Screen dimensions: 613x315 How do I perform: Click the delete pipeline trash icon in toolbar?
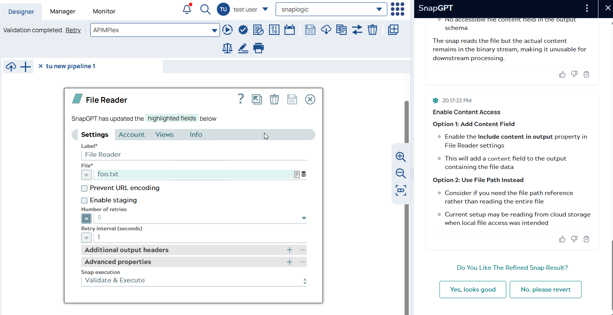(372, 30)
